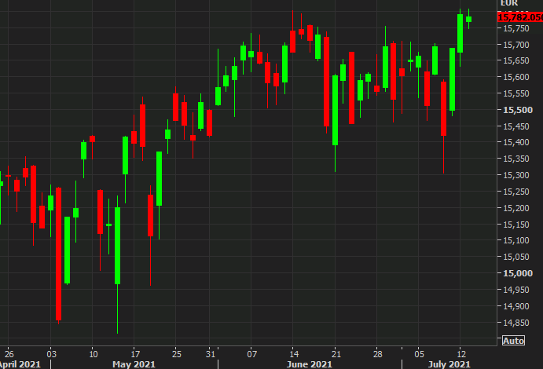Click the date label 25 on time axis
The height and width of the screenshot is (369, 543).
coord(177,354)
